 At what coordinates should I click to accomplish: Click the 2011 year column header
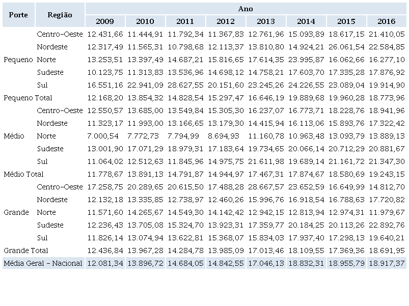185,21
